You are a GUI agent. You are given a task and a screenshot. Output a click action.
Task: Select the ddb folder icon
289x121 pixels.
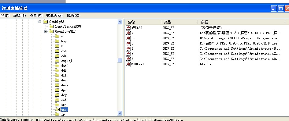[x=57, y=70]
